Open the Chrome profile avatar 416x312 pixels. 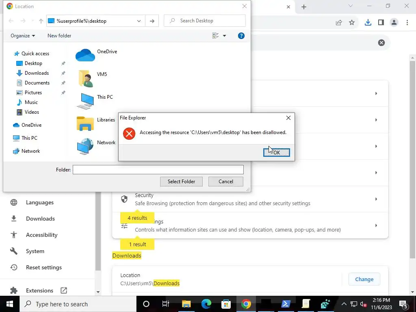coord(394,23)
